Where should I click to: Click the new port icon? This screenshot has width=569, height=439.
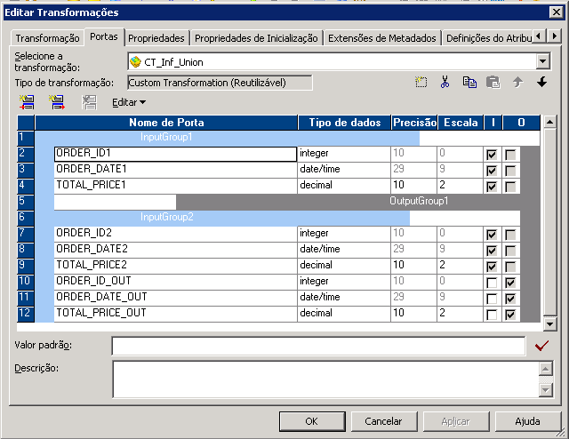tap(421, 82)
